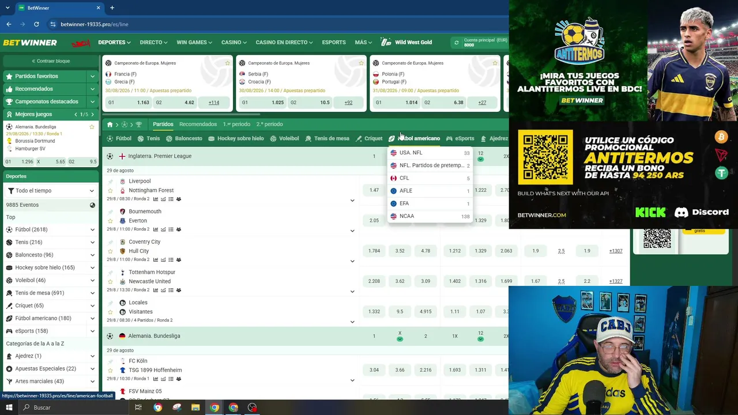The image size is (738, 415).
Task: Pick the 1.47 odds for Liverpool
Action: pyautogui.click(x=374, y=190)
